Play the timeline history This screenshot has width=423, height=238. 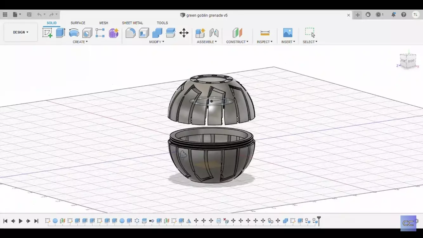[21, 221]
